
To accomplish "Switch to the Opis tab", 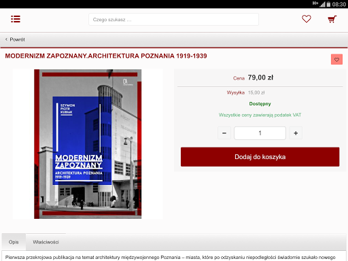I will [14, 242].
